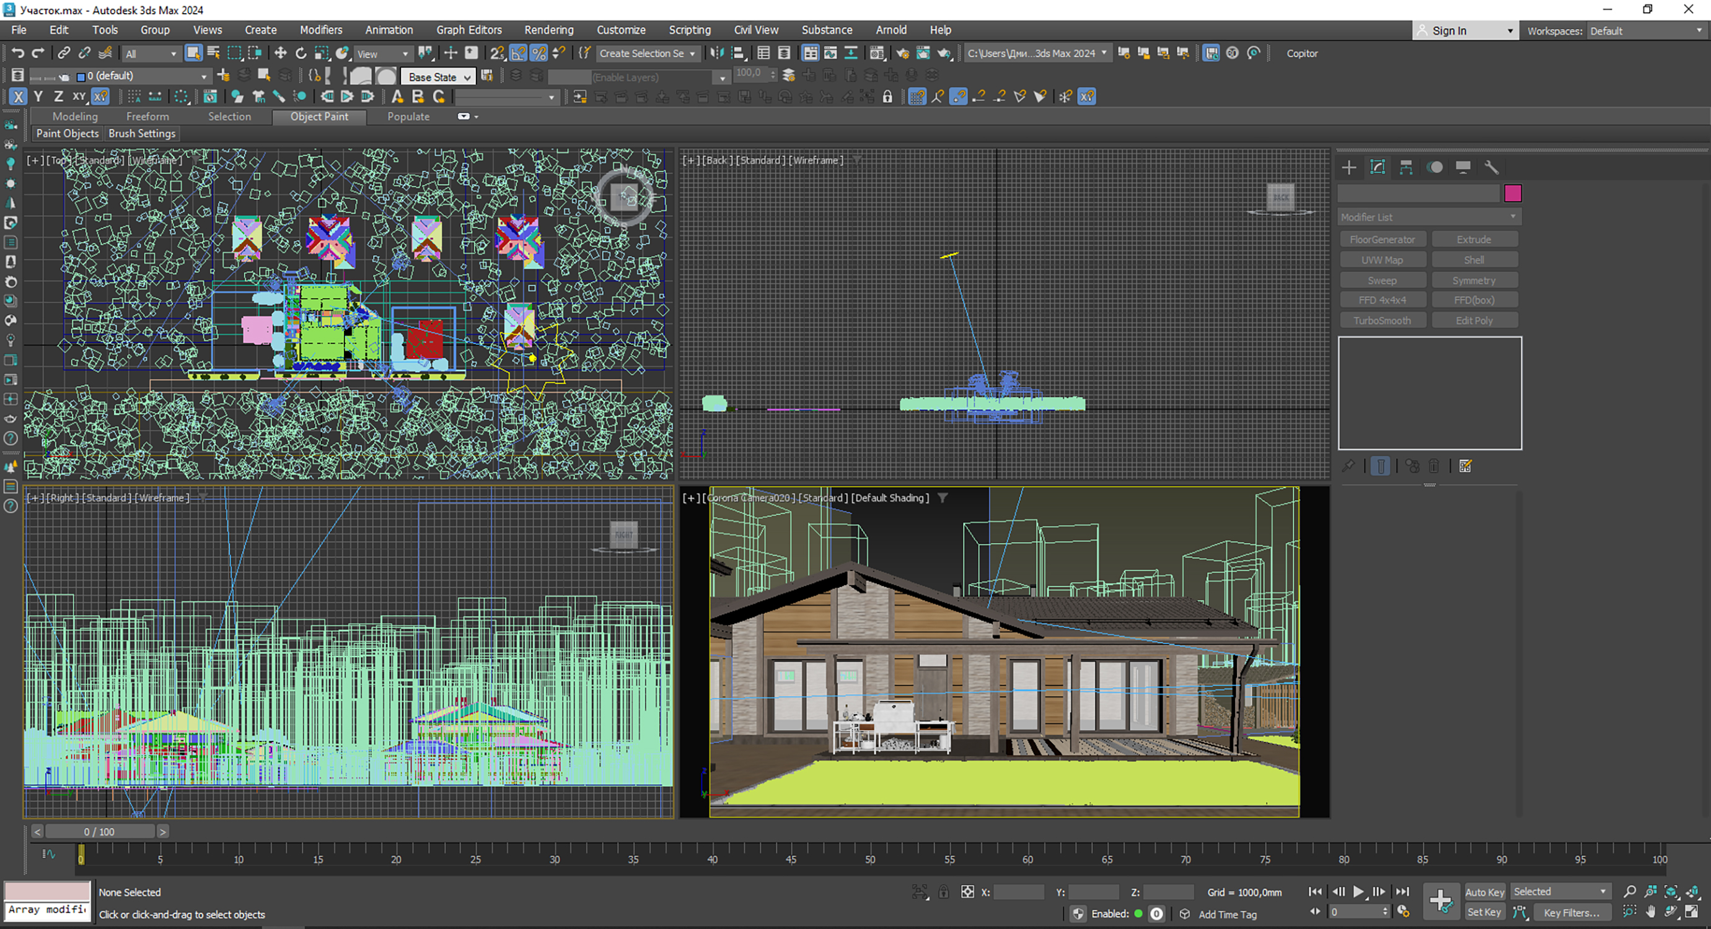
Task: Open the Utilities wrench icon
Action: (x=1491, y=167)
